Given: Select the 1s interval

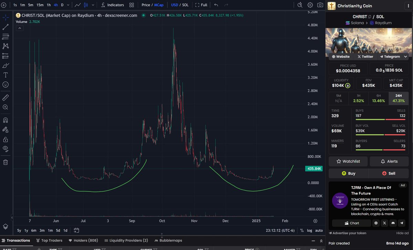Looking at the screenshot, I should [15, 5].
